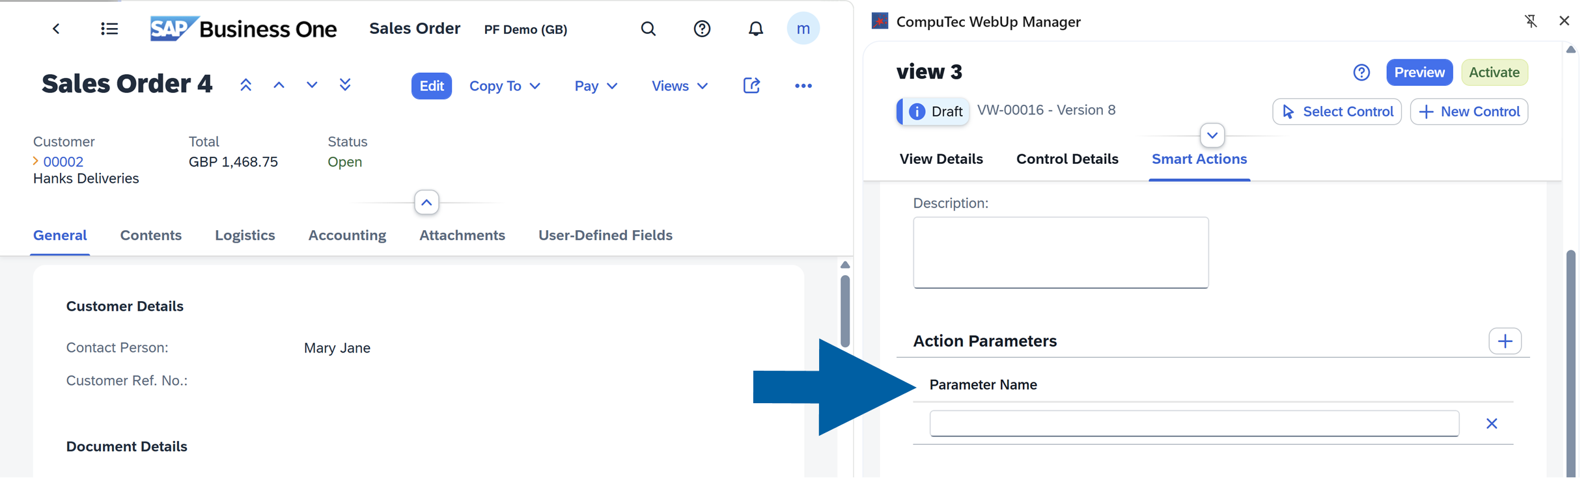This screenshot has height=478, width=1588.
Task: Remove the parameter row with X
Action: click(1492, 424)
